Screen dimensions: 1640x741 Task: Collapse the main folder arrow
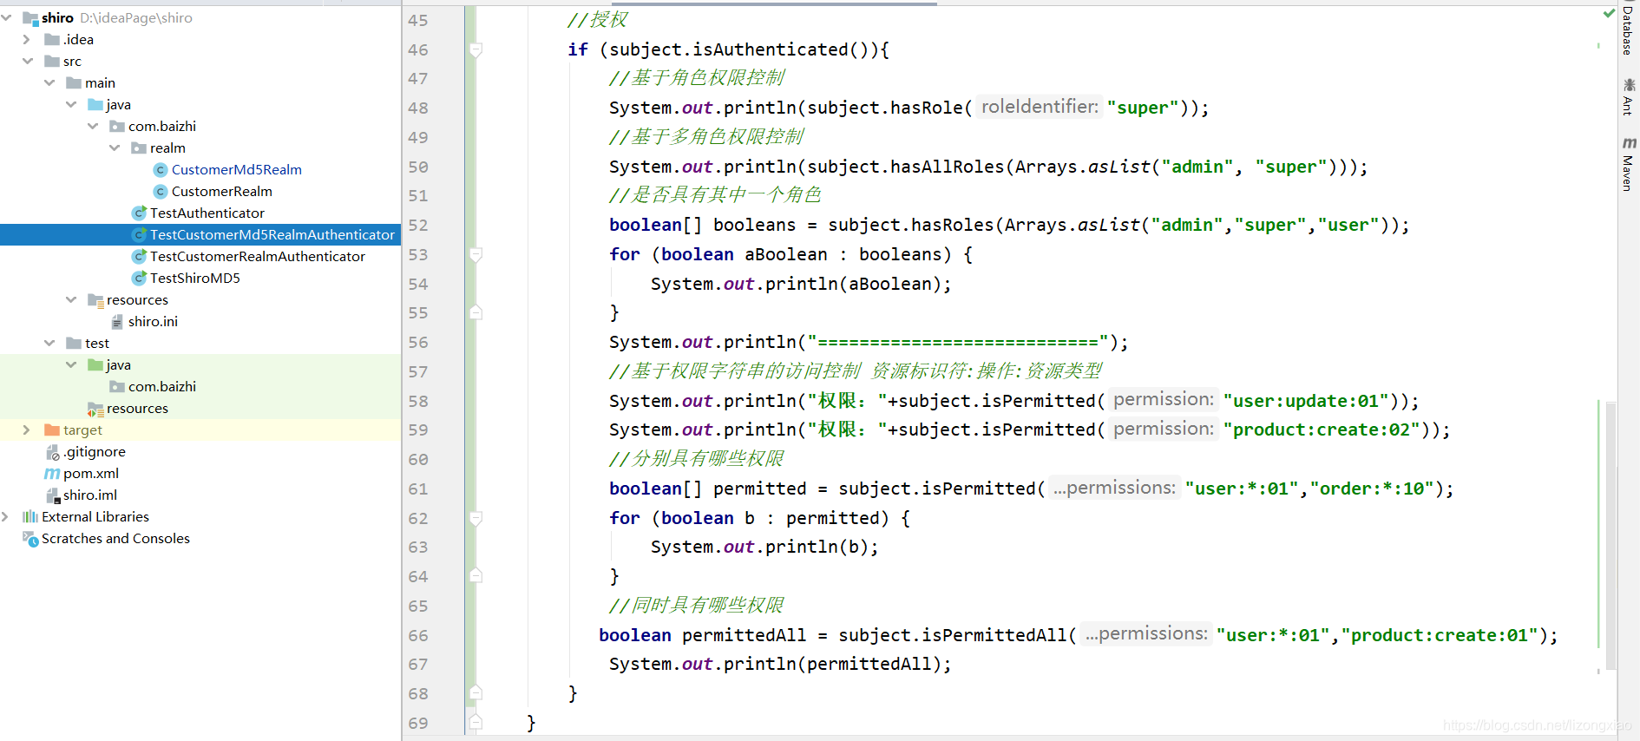[x=49, y=82]
